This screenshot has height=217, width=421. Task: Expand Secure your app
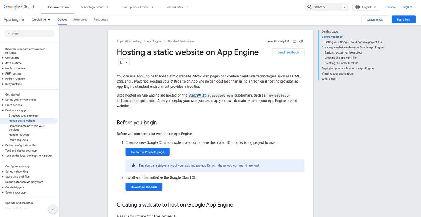click(3, 192)
